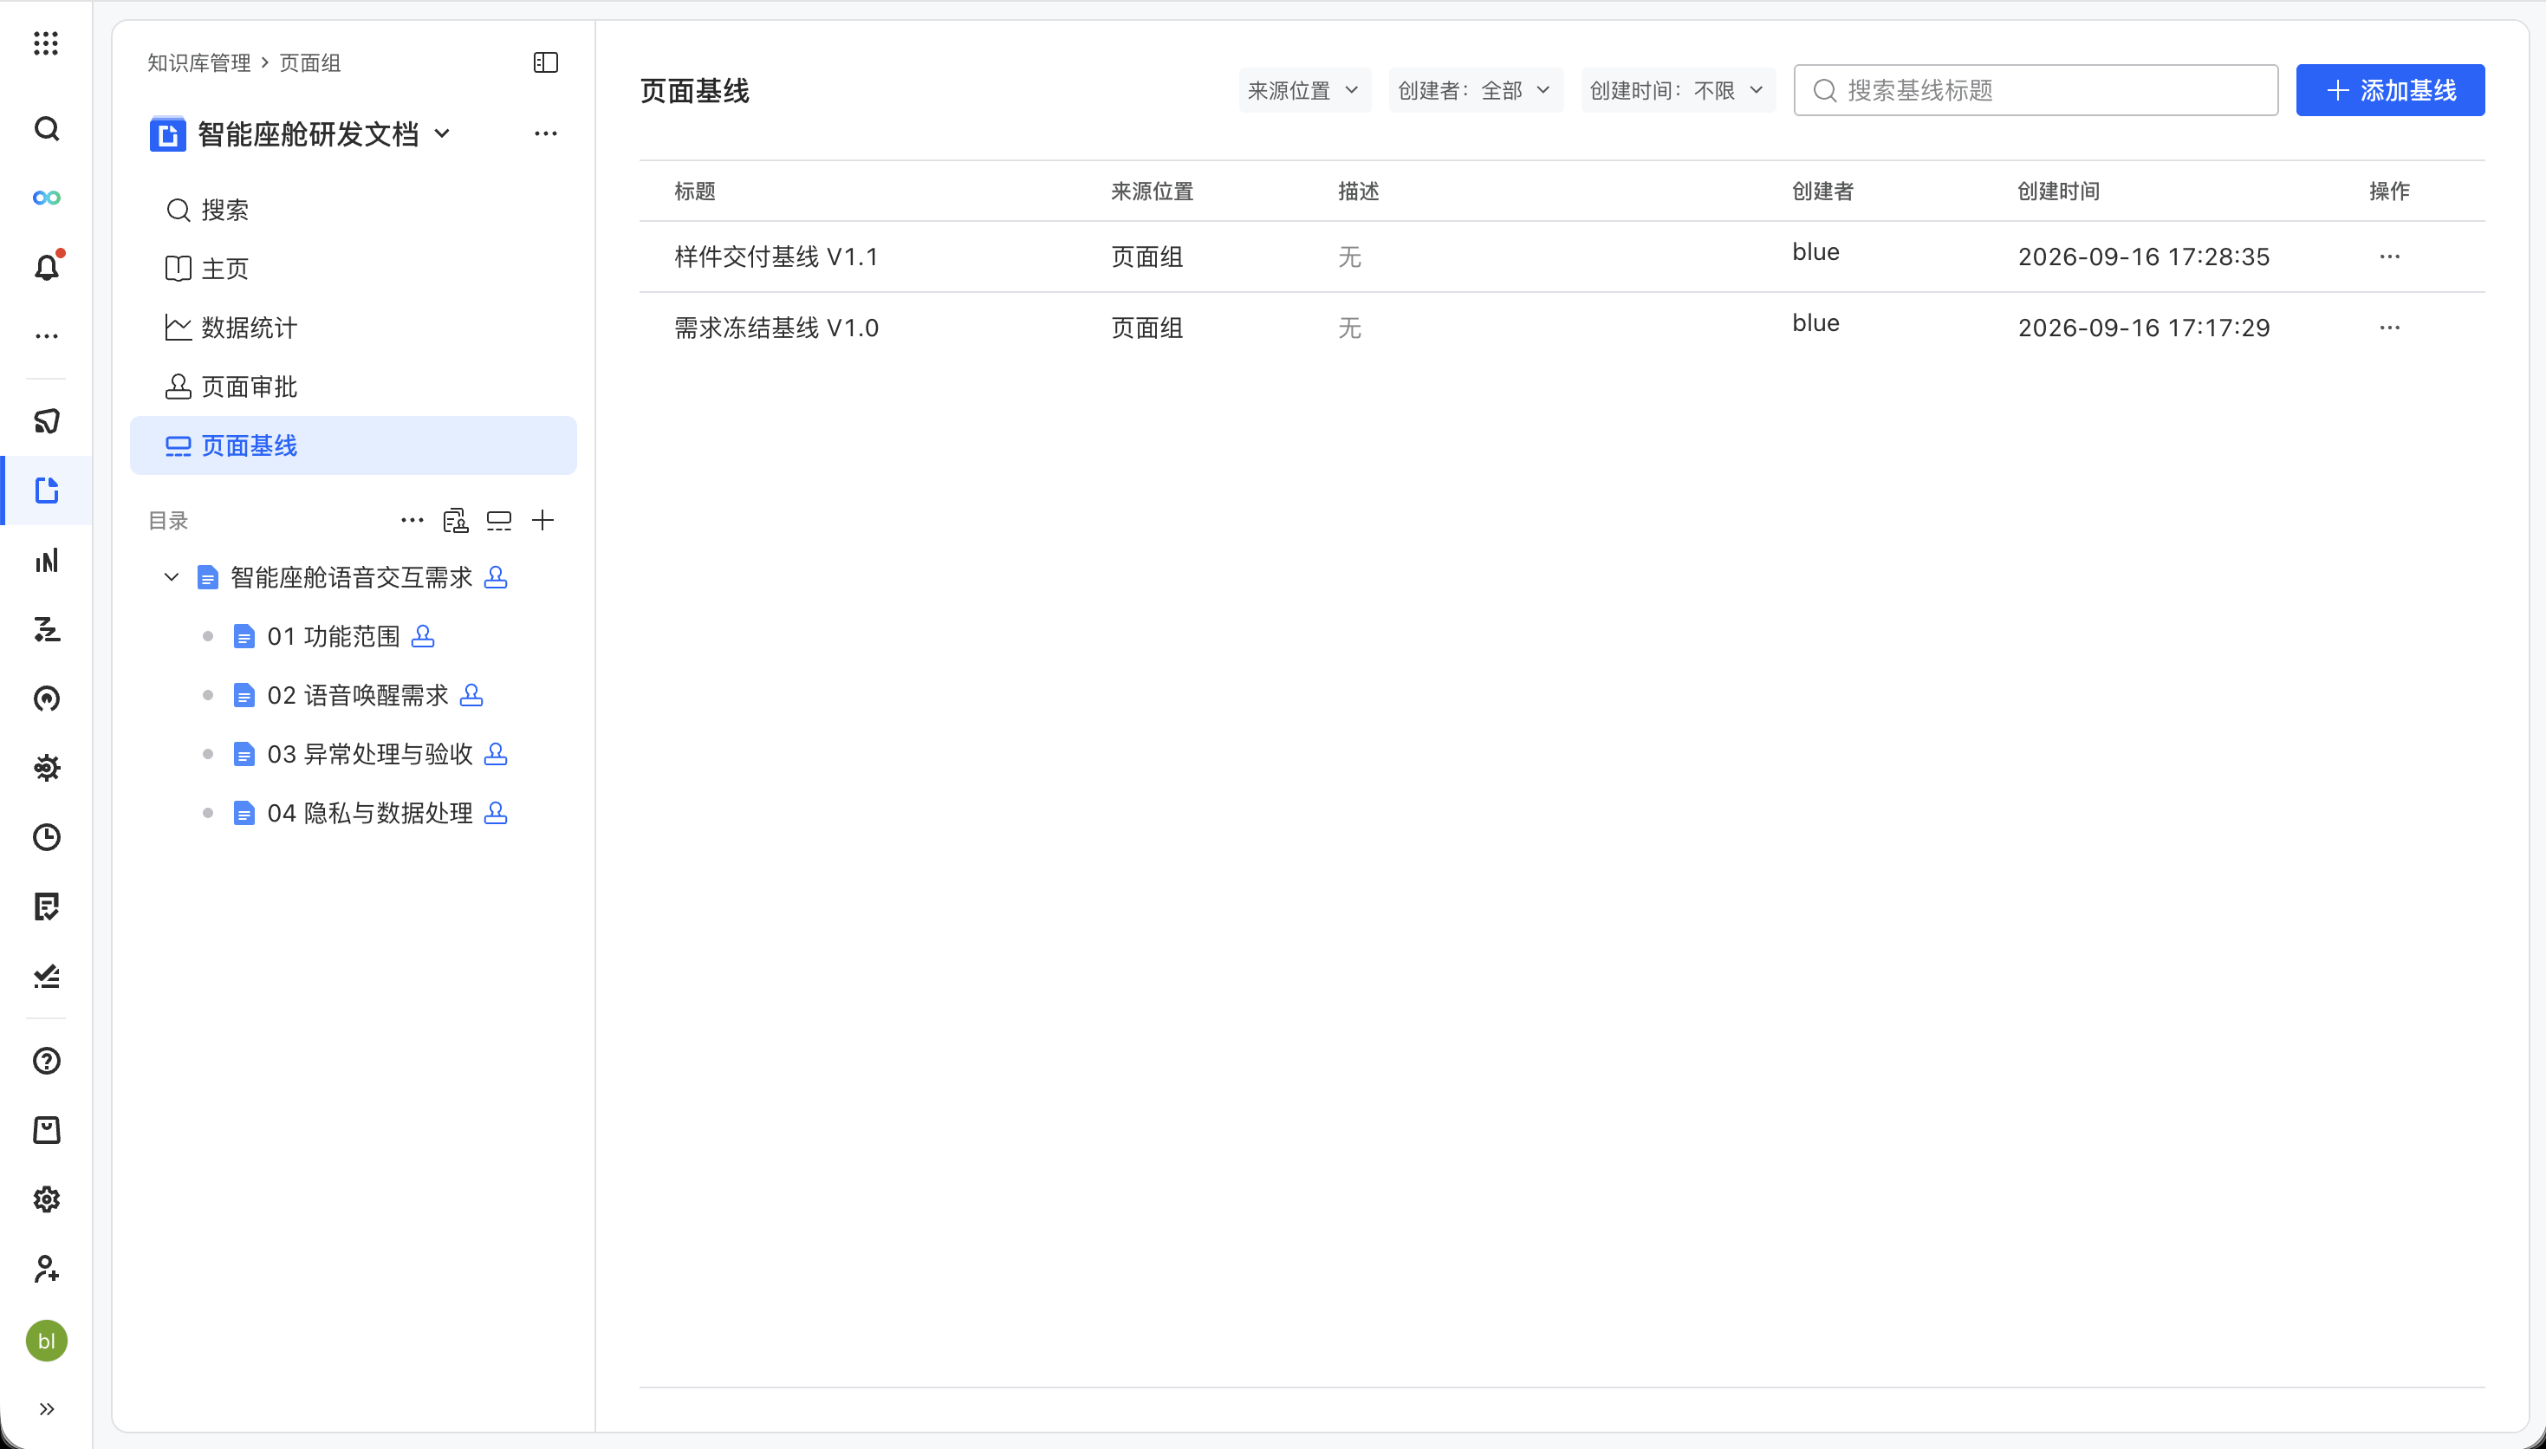Go to 主页 in the sidebar
The height and width of the screenshot is (1449, 2546).
click(354, 269)
